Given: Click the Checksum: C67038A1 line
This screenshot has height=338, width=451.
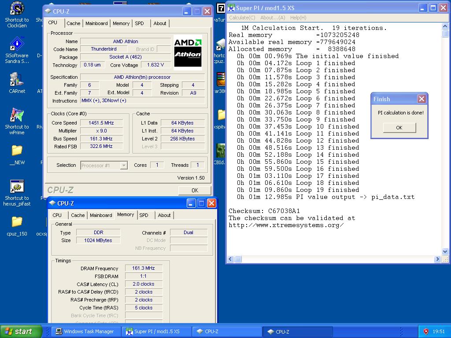Looking at the screenshot, I should coord(264,211).
